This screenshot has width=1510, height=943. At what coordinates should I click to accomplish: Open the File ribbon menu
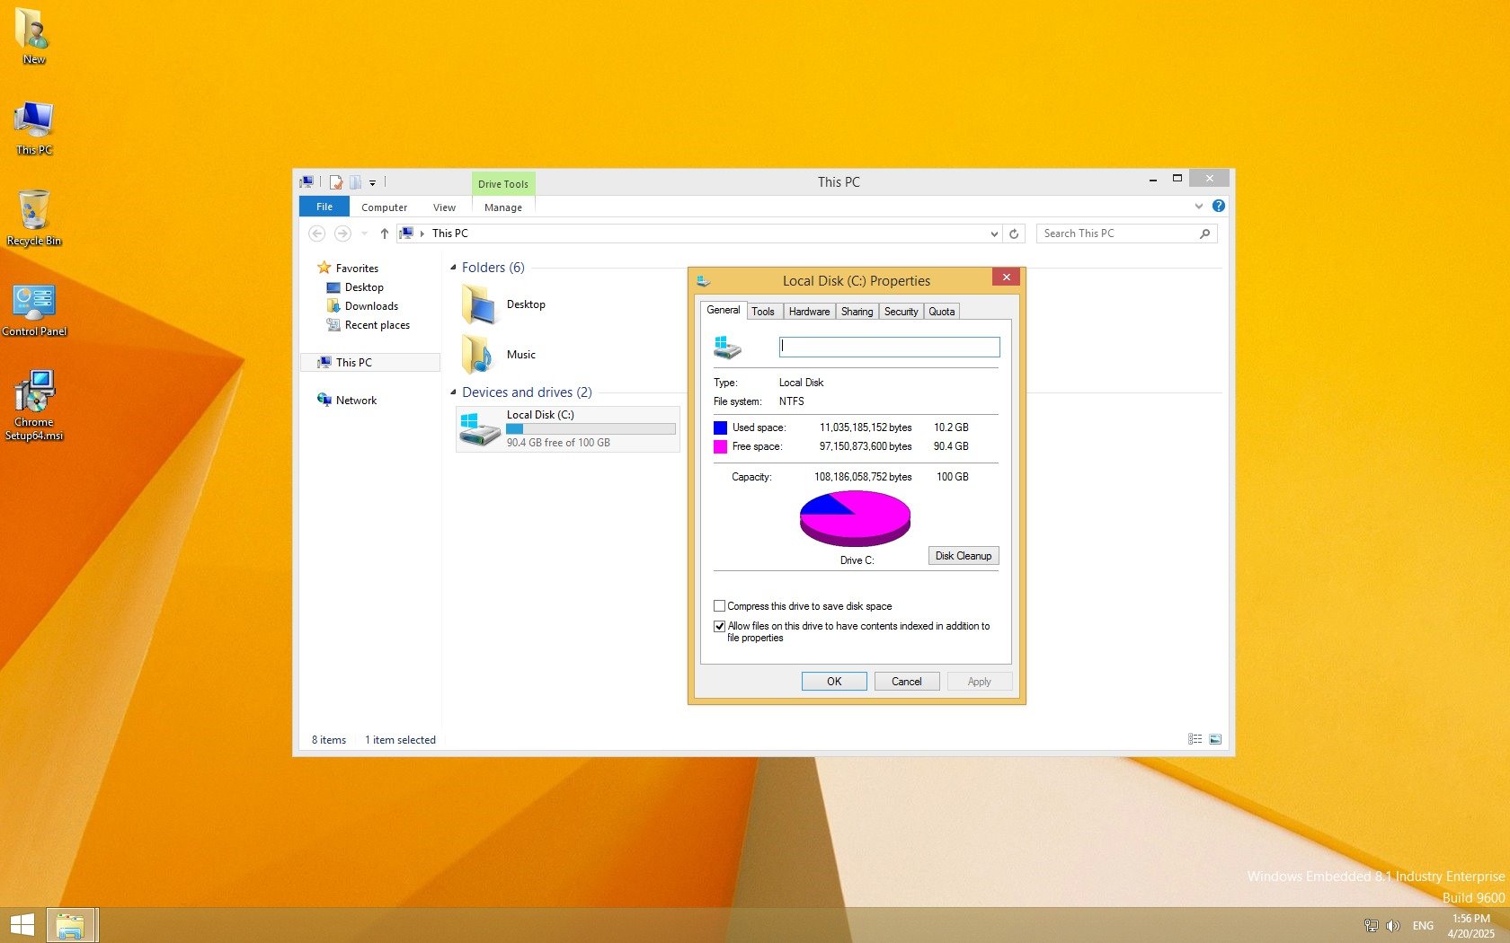tap(324, 207)
